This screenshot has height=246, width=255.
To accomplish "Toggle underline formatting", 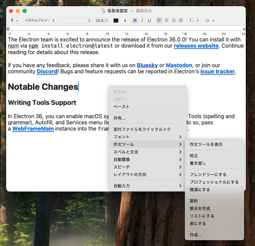I will [149, 21].
